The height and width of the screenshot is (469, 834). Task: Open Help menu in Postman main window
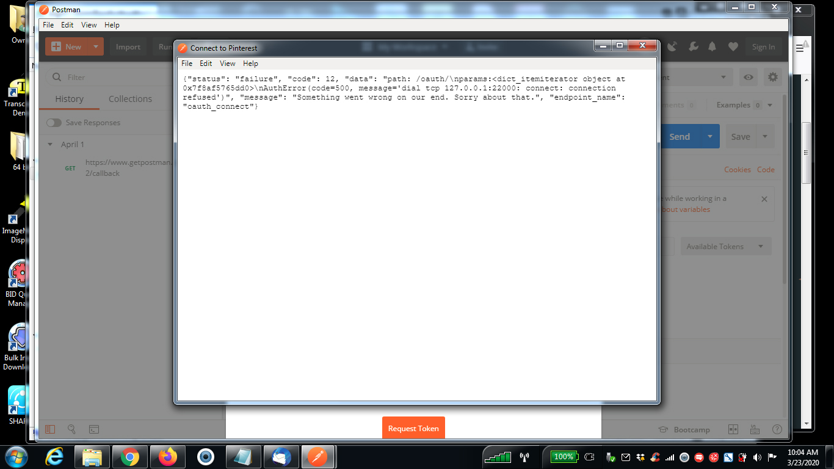point(112,25)
